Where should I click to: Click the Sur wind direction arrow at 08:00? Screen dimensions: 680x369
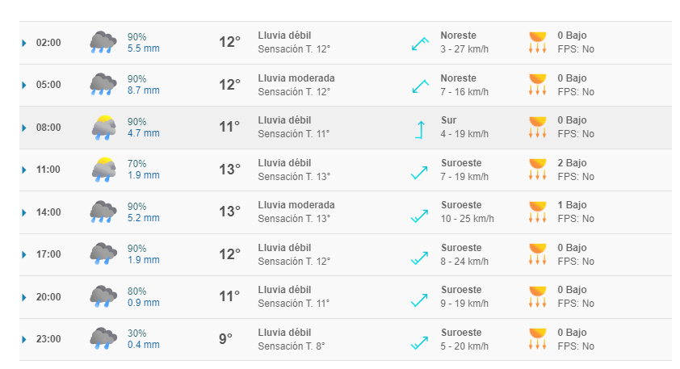tap(420, 128)
